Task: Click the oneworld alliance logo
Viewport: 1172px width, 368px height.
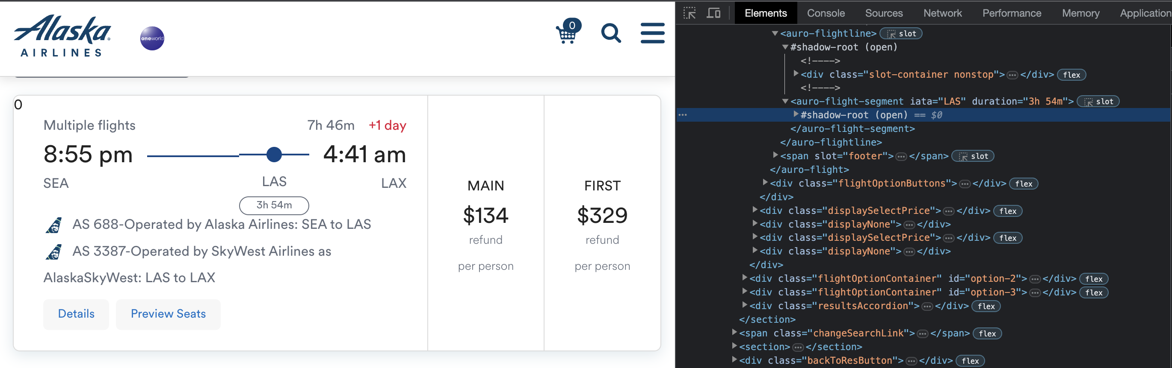Action: [152, 38]
